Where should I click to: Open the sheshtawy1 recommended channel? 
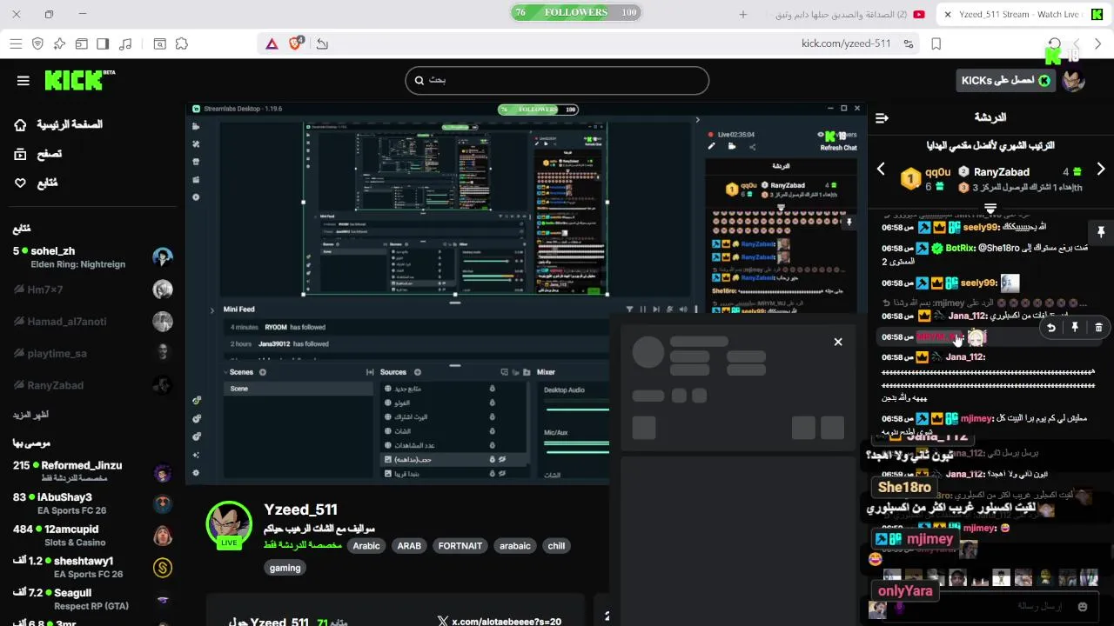click(x=91, y=567)
